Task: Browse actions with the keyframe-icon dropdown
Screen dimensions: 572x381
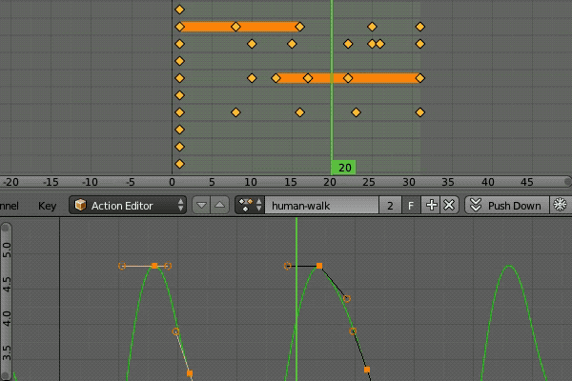Action: tap(250, 206)
